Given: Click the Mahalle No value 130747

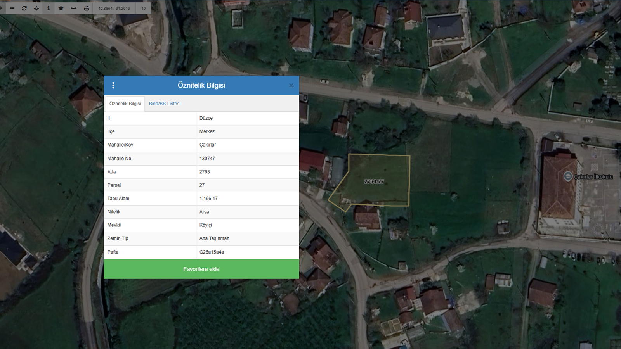Looking at the screenshot, I should pos(207,159).
